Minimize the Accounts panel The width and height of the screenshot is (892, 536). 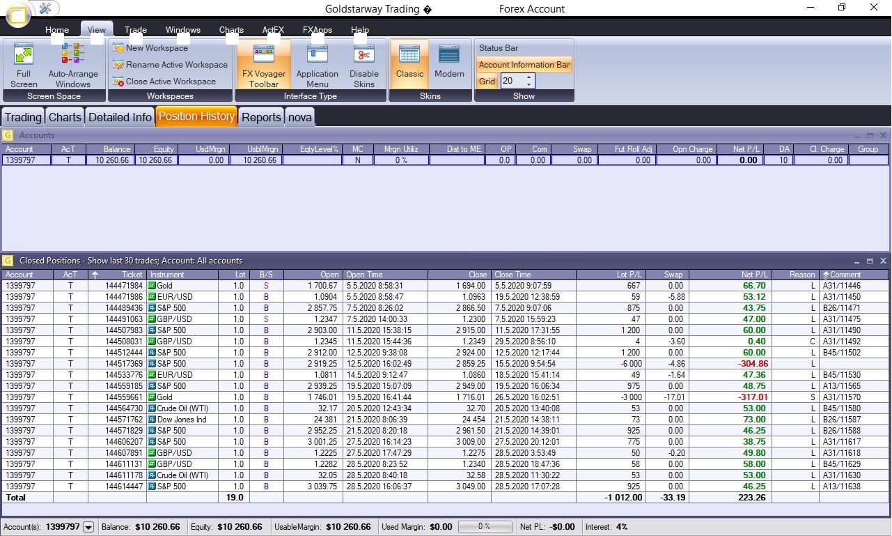tap(857, 135)
